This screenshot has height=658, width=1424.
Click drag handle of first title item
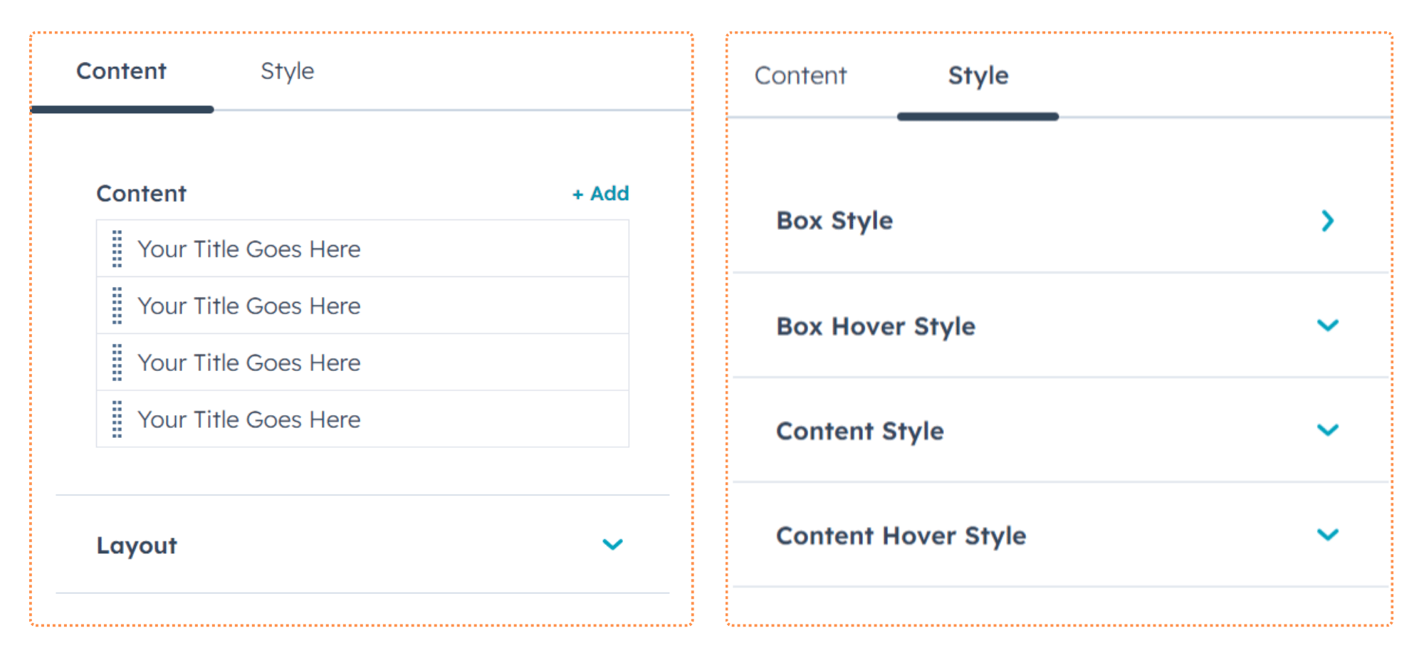tap(117, 249)
